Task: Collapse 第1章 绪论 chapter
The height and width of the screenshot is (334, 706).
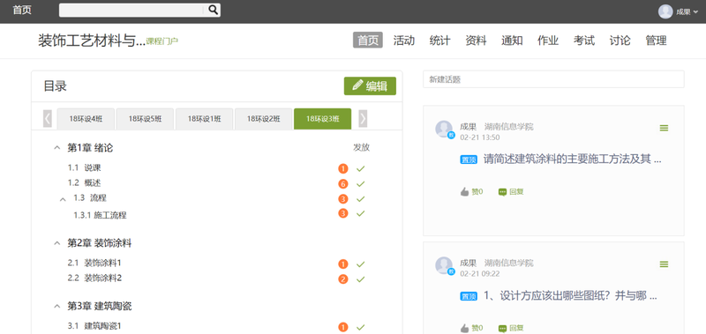Action: pos(56,147)
